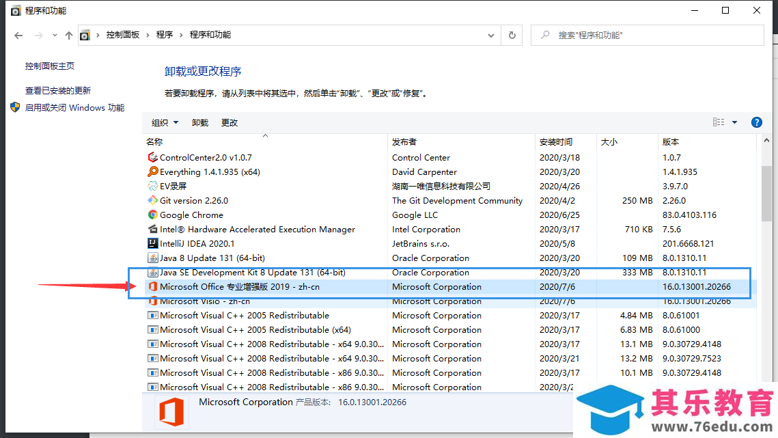Click the Intel Hardware Accelerated Execution Manager icon
The height and width of the screenshot is (438, 778).
click(x=153, y=230)
